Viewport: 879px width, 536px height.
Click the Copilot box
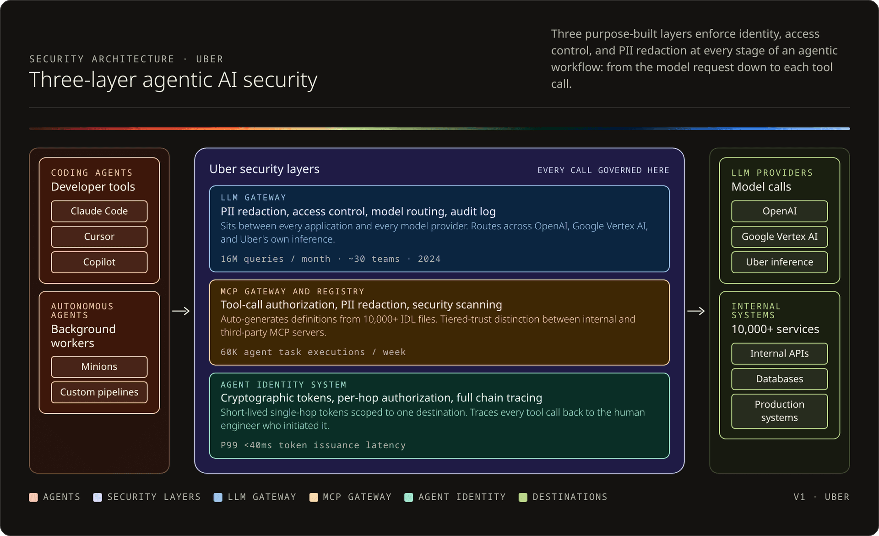99,262
